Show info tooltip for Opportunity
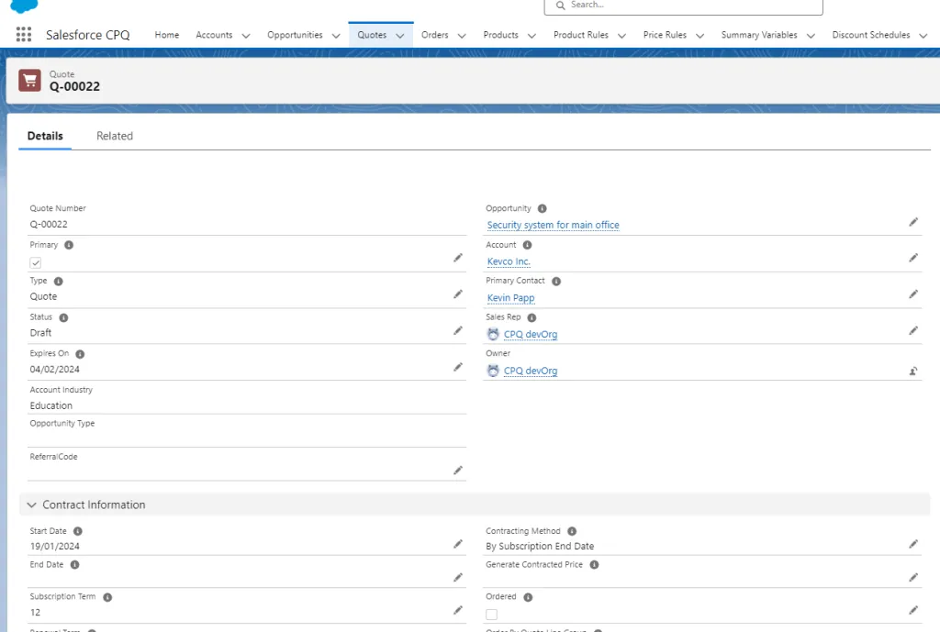Viewport: 940px width, 632px height. point(542,208)
